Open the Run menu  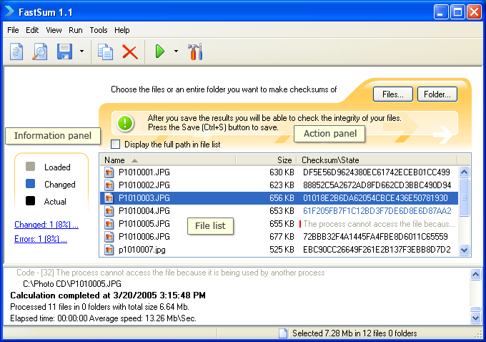76,30
